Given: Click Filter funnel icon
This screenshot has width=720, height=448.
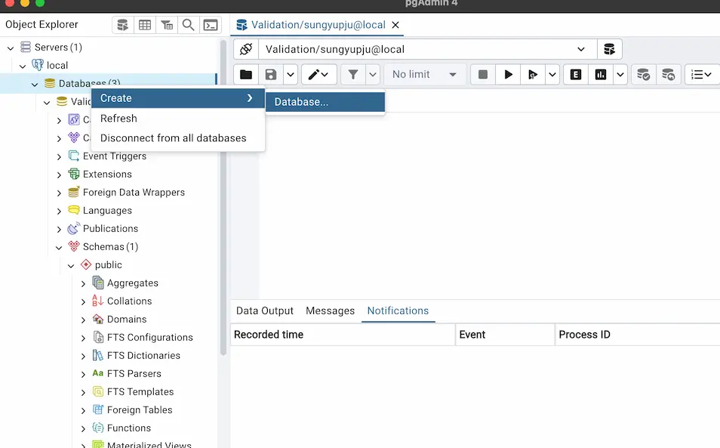Looking at the screenshot, I should 353,75.
